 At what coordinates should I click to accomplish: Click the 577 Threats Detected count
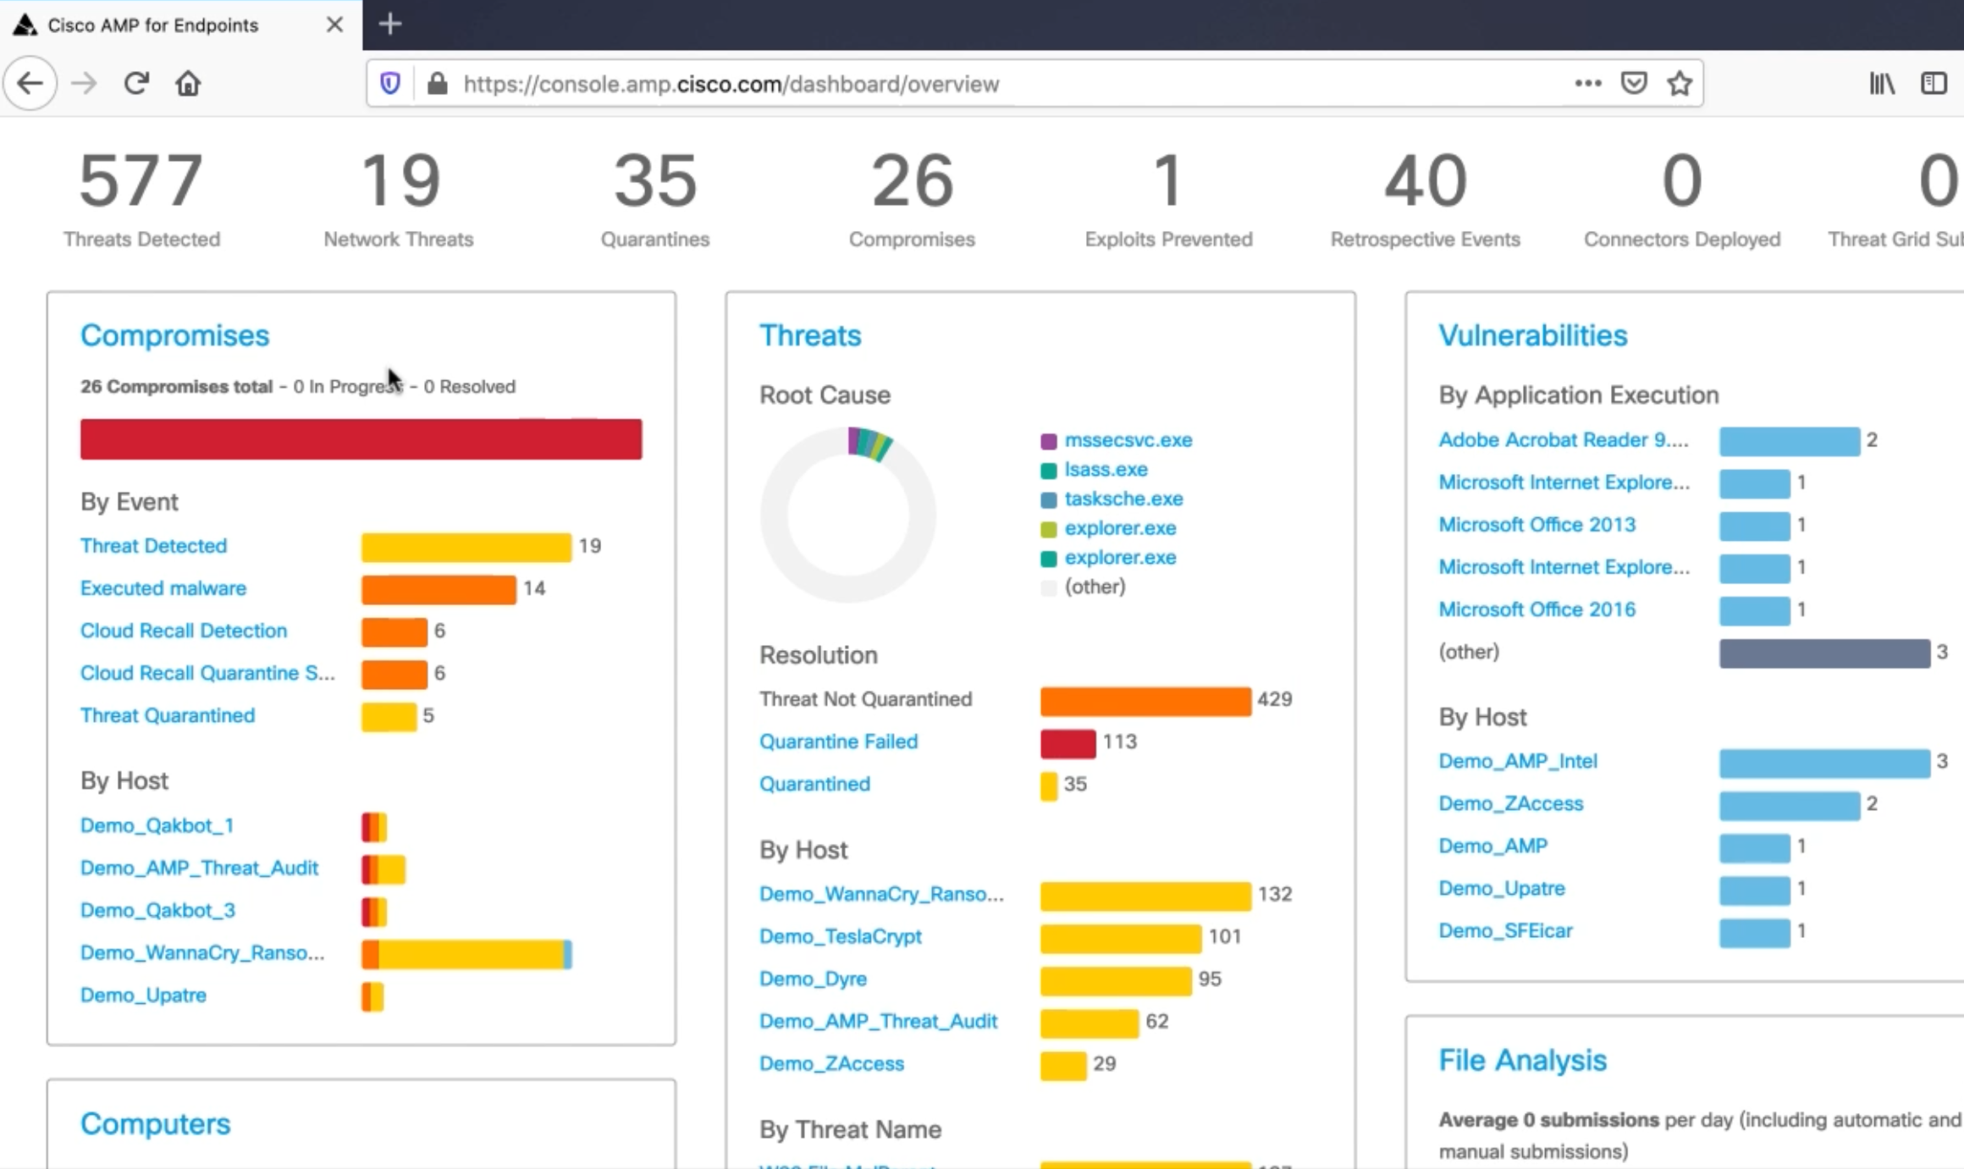click(141, 180)
